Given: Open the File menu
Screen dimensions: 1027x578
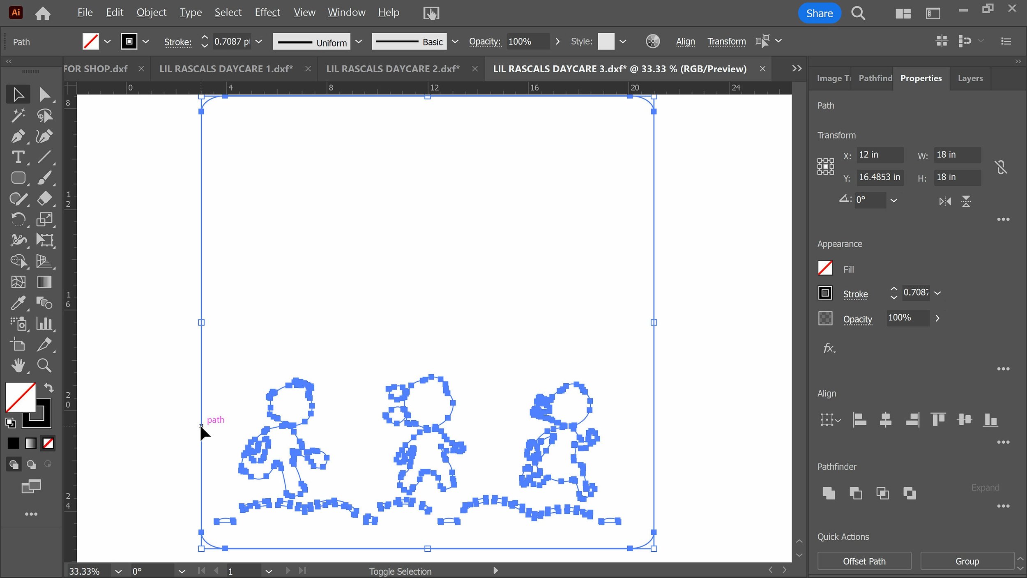Looking at the screenshot, I should pos(85,13).
